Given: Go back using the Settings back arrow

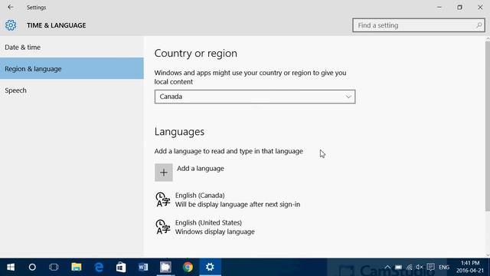Looking at the screenshot, I should pos(11,7).
